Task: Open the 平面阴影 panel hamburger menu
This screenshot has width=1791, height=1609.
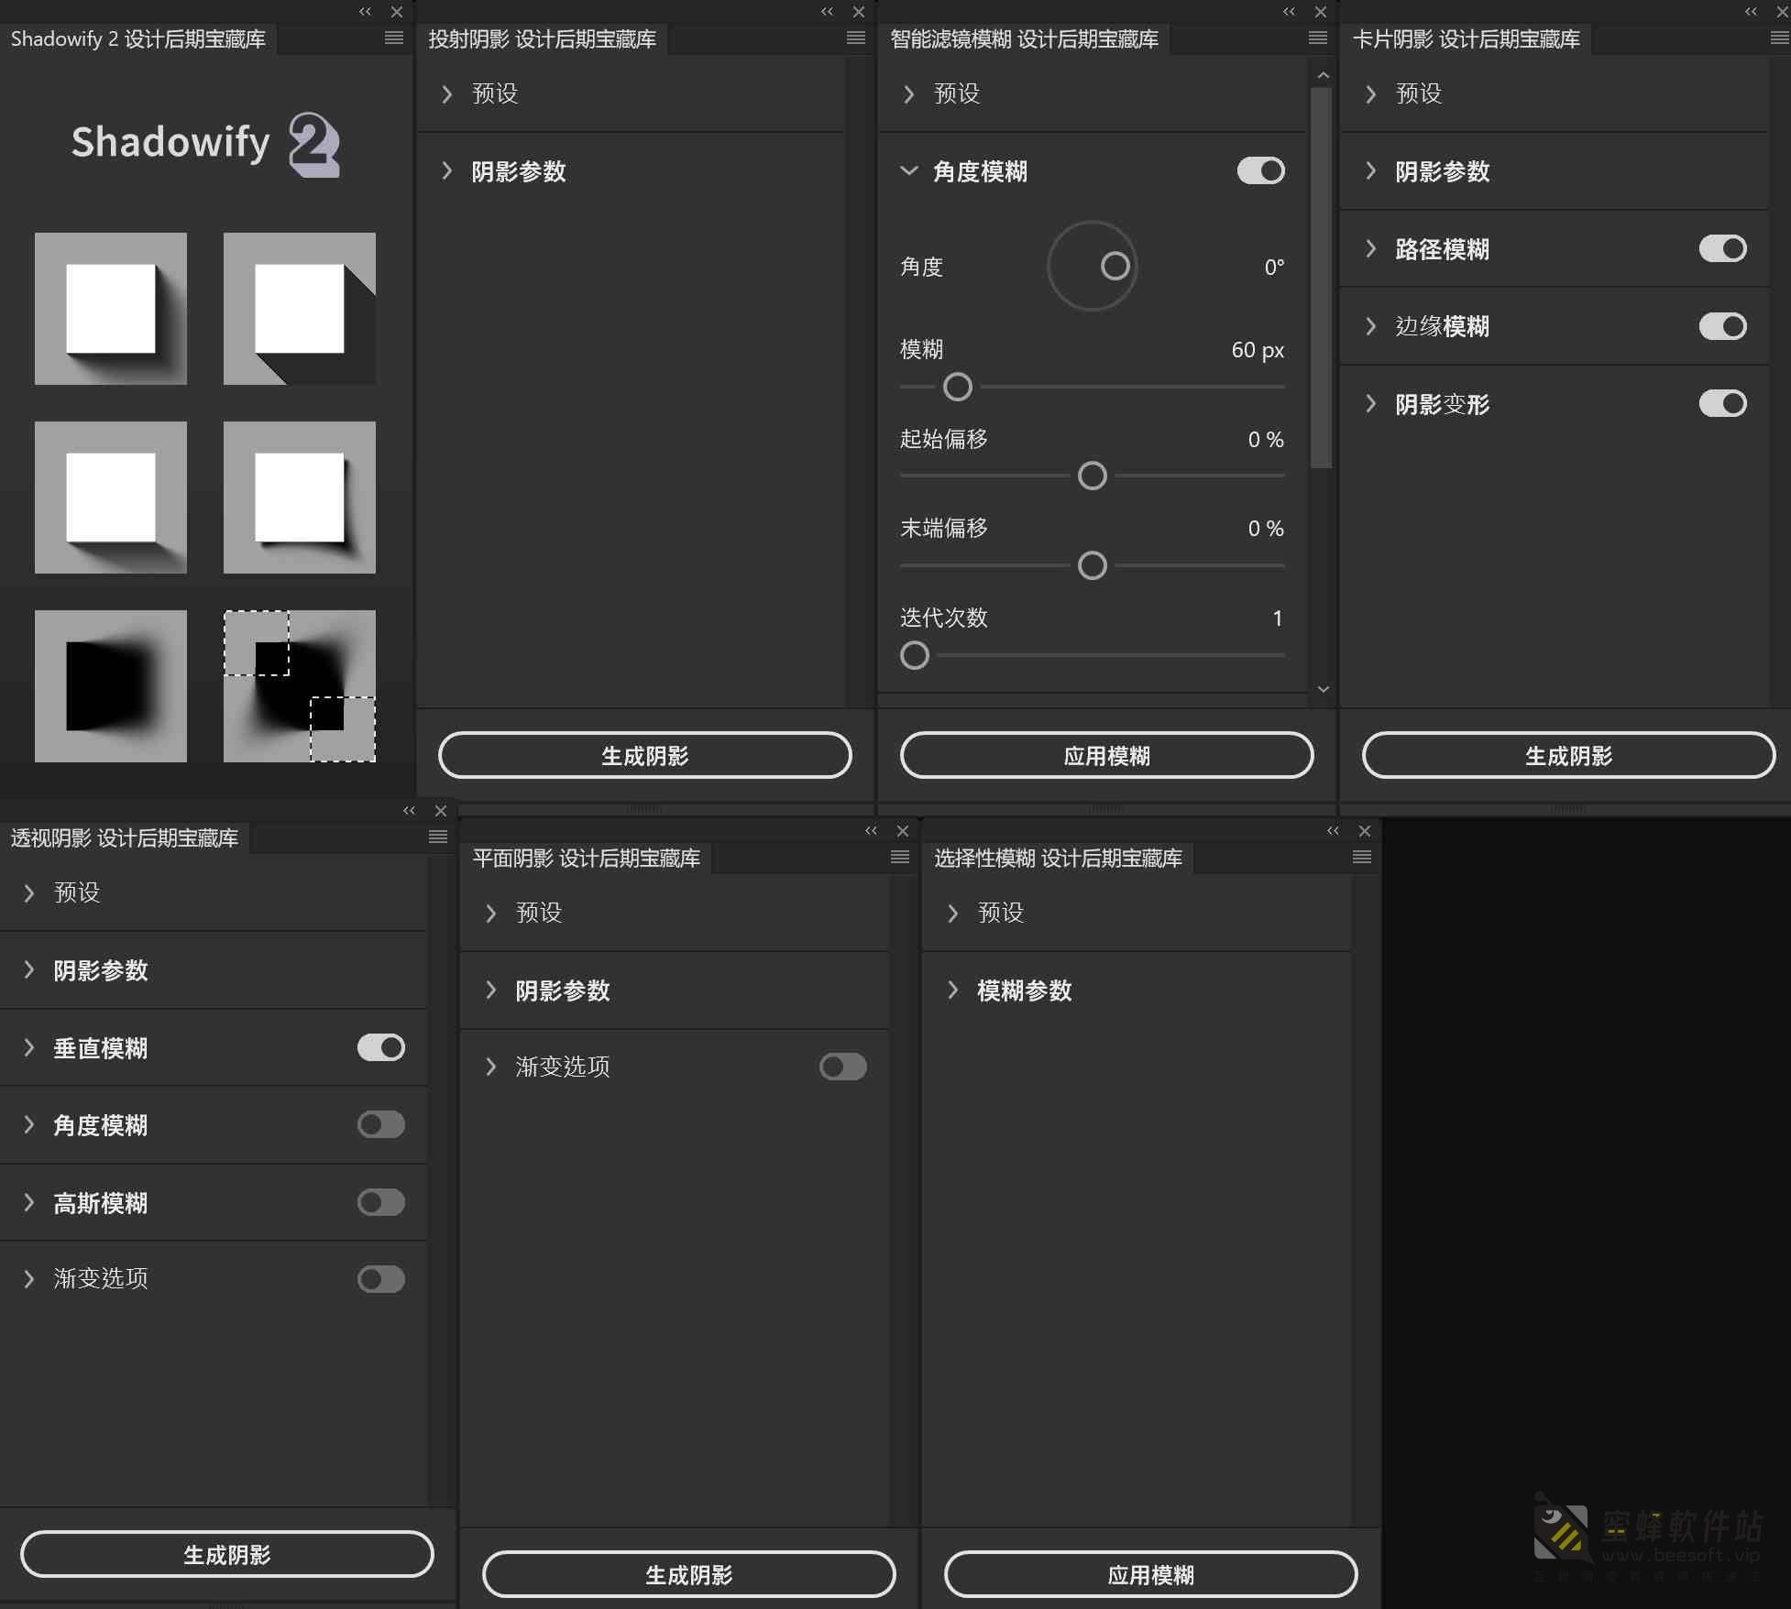Action: [900, 857]
